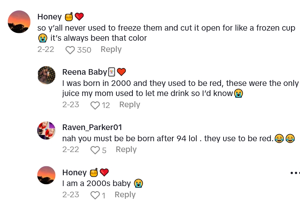The image size is (300, 204).
Task: Open the three-dot more options menu
Action: [294, 173]
